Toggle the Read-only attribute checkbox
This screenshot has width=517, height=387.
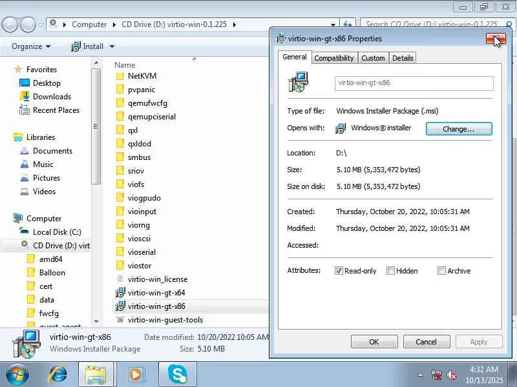point(339,270)
